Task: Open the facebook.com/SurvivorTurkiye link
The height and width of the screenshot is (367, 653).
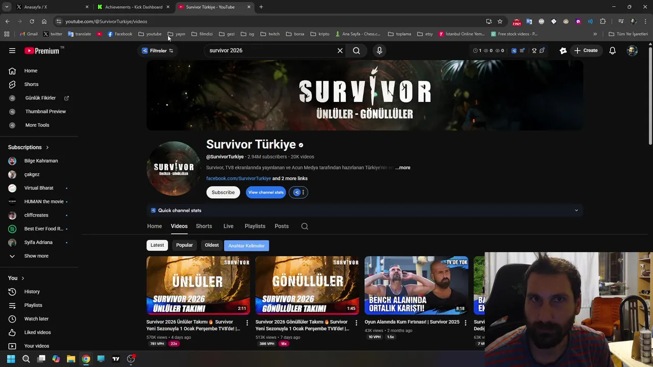Action: (x=238, y=178)
